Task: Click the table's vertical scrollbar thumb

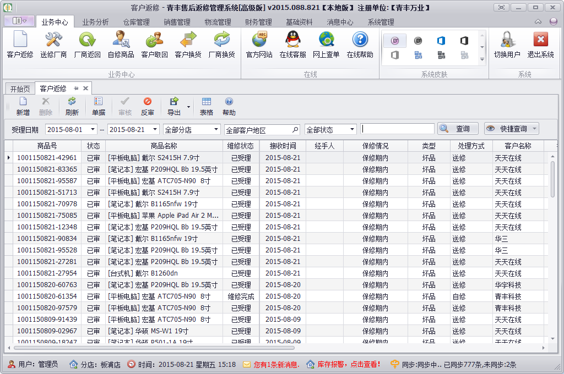Action: (x=552, y=179)
